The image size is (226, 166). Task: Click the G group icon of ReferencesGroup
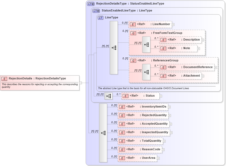point(133,60)
